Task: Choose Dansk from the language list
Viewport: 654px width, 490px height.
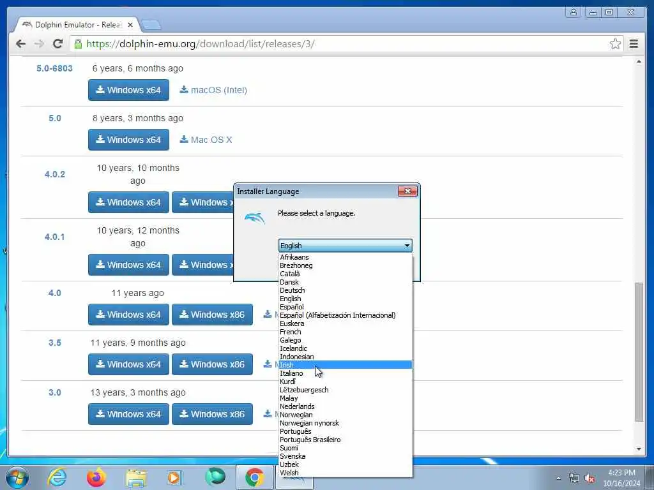Action: click(345, 282)
